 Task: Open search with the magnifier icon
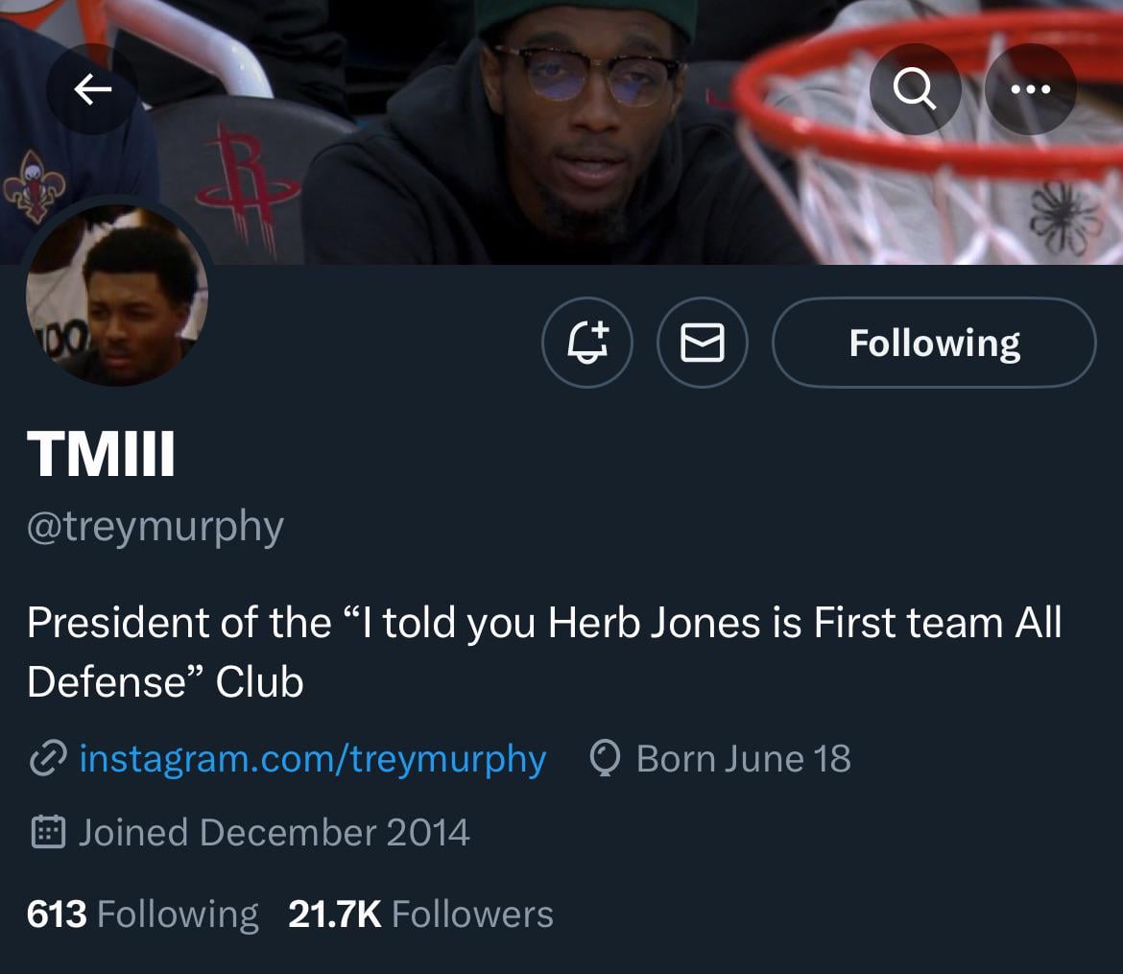click(915, 89)
